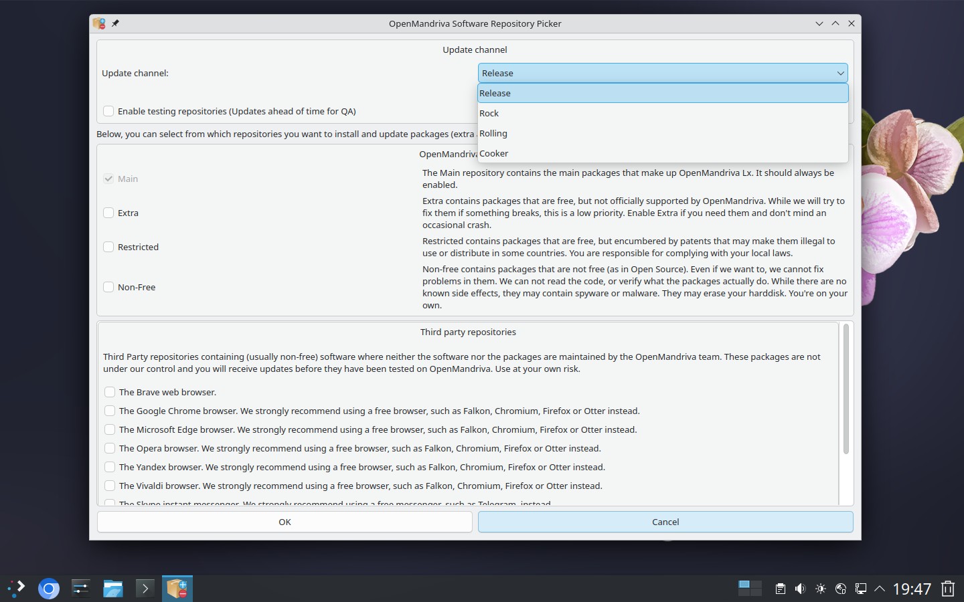The image size is (964, 602).
Task: Click the trash icon in the panel
Action: [948, 589]
